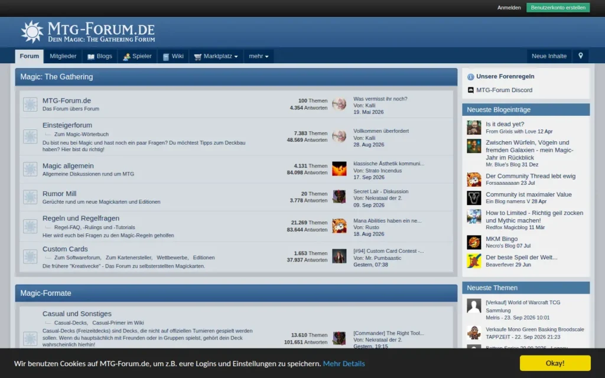Click avatar beside Der beste Spell der Welt

click(x=474, y=260)
